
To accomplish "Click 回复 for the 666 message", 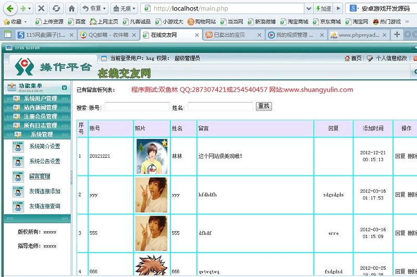I will coord(400,271).
